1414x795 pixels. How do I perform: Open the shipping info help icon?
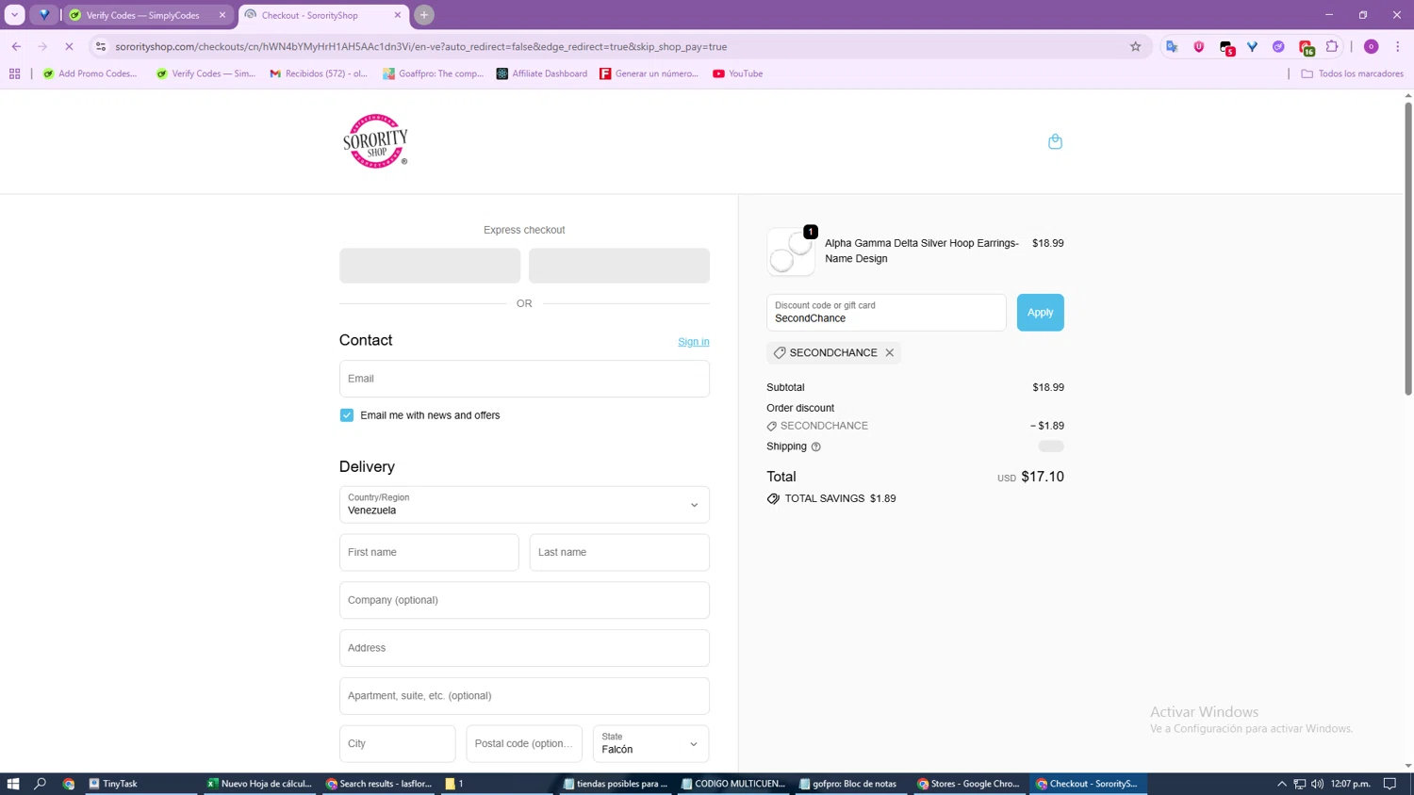[816, 446]
